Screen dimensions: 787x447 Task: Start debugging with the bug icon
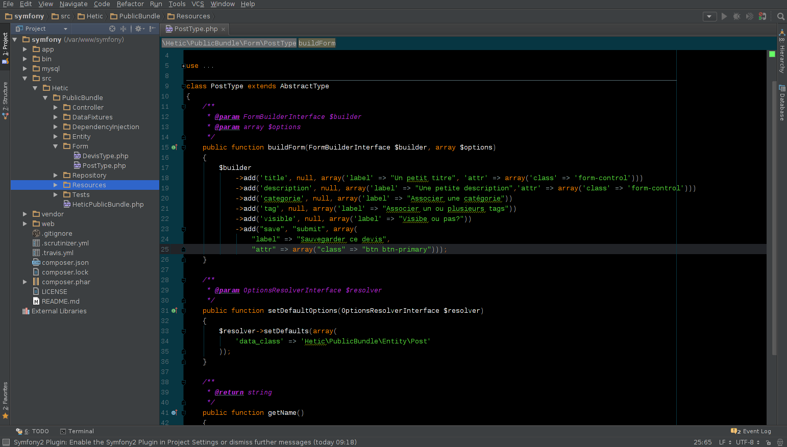(x=737, y=16)
